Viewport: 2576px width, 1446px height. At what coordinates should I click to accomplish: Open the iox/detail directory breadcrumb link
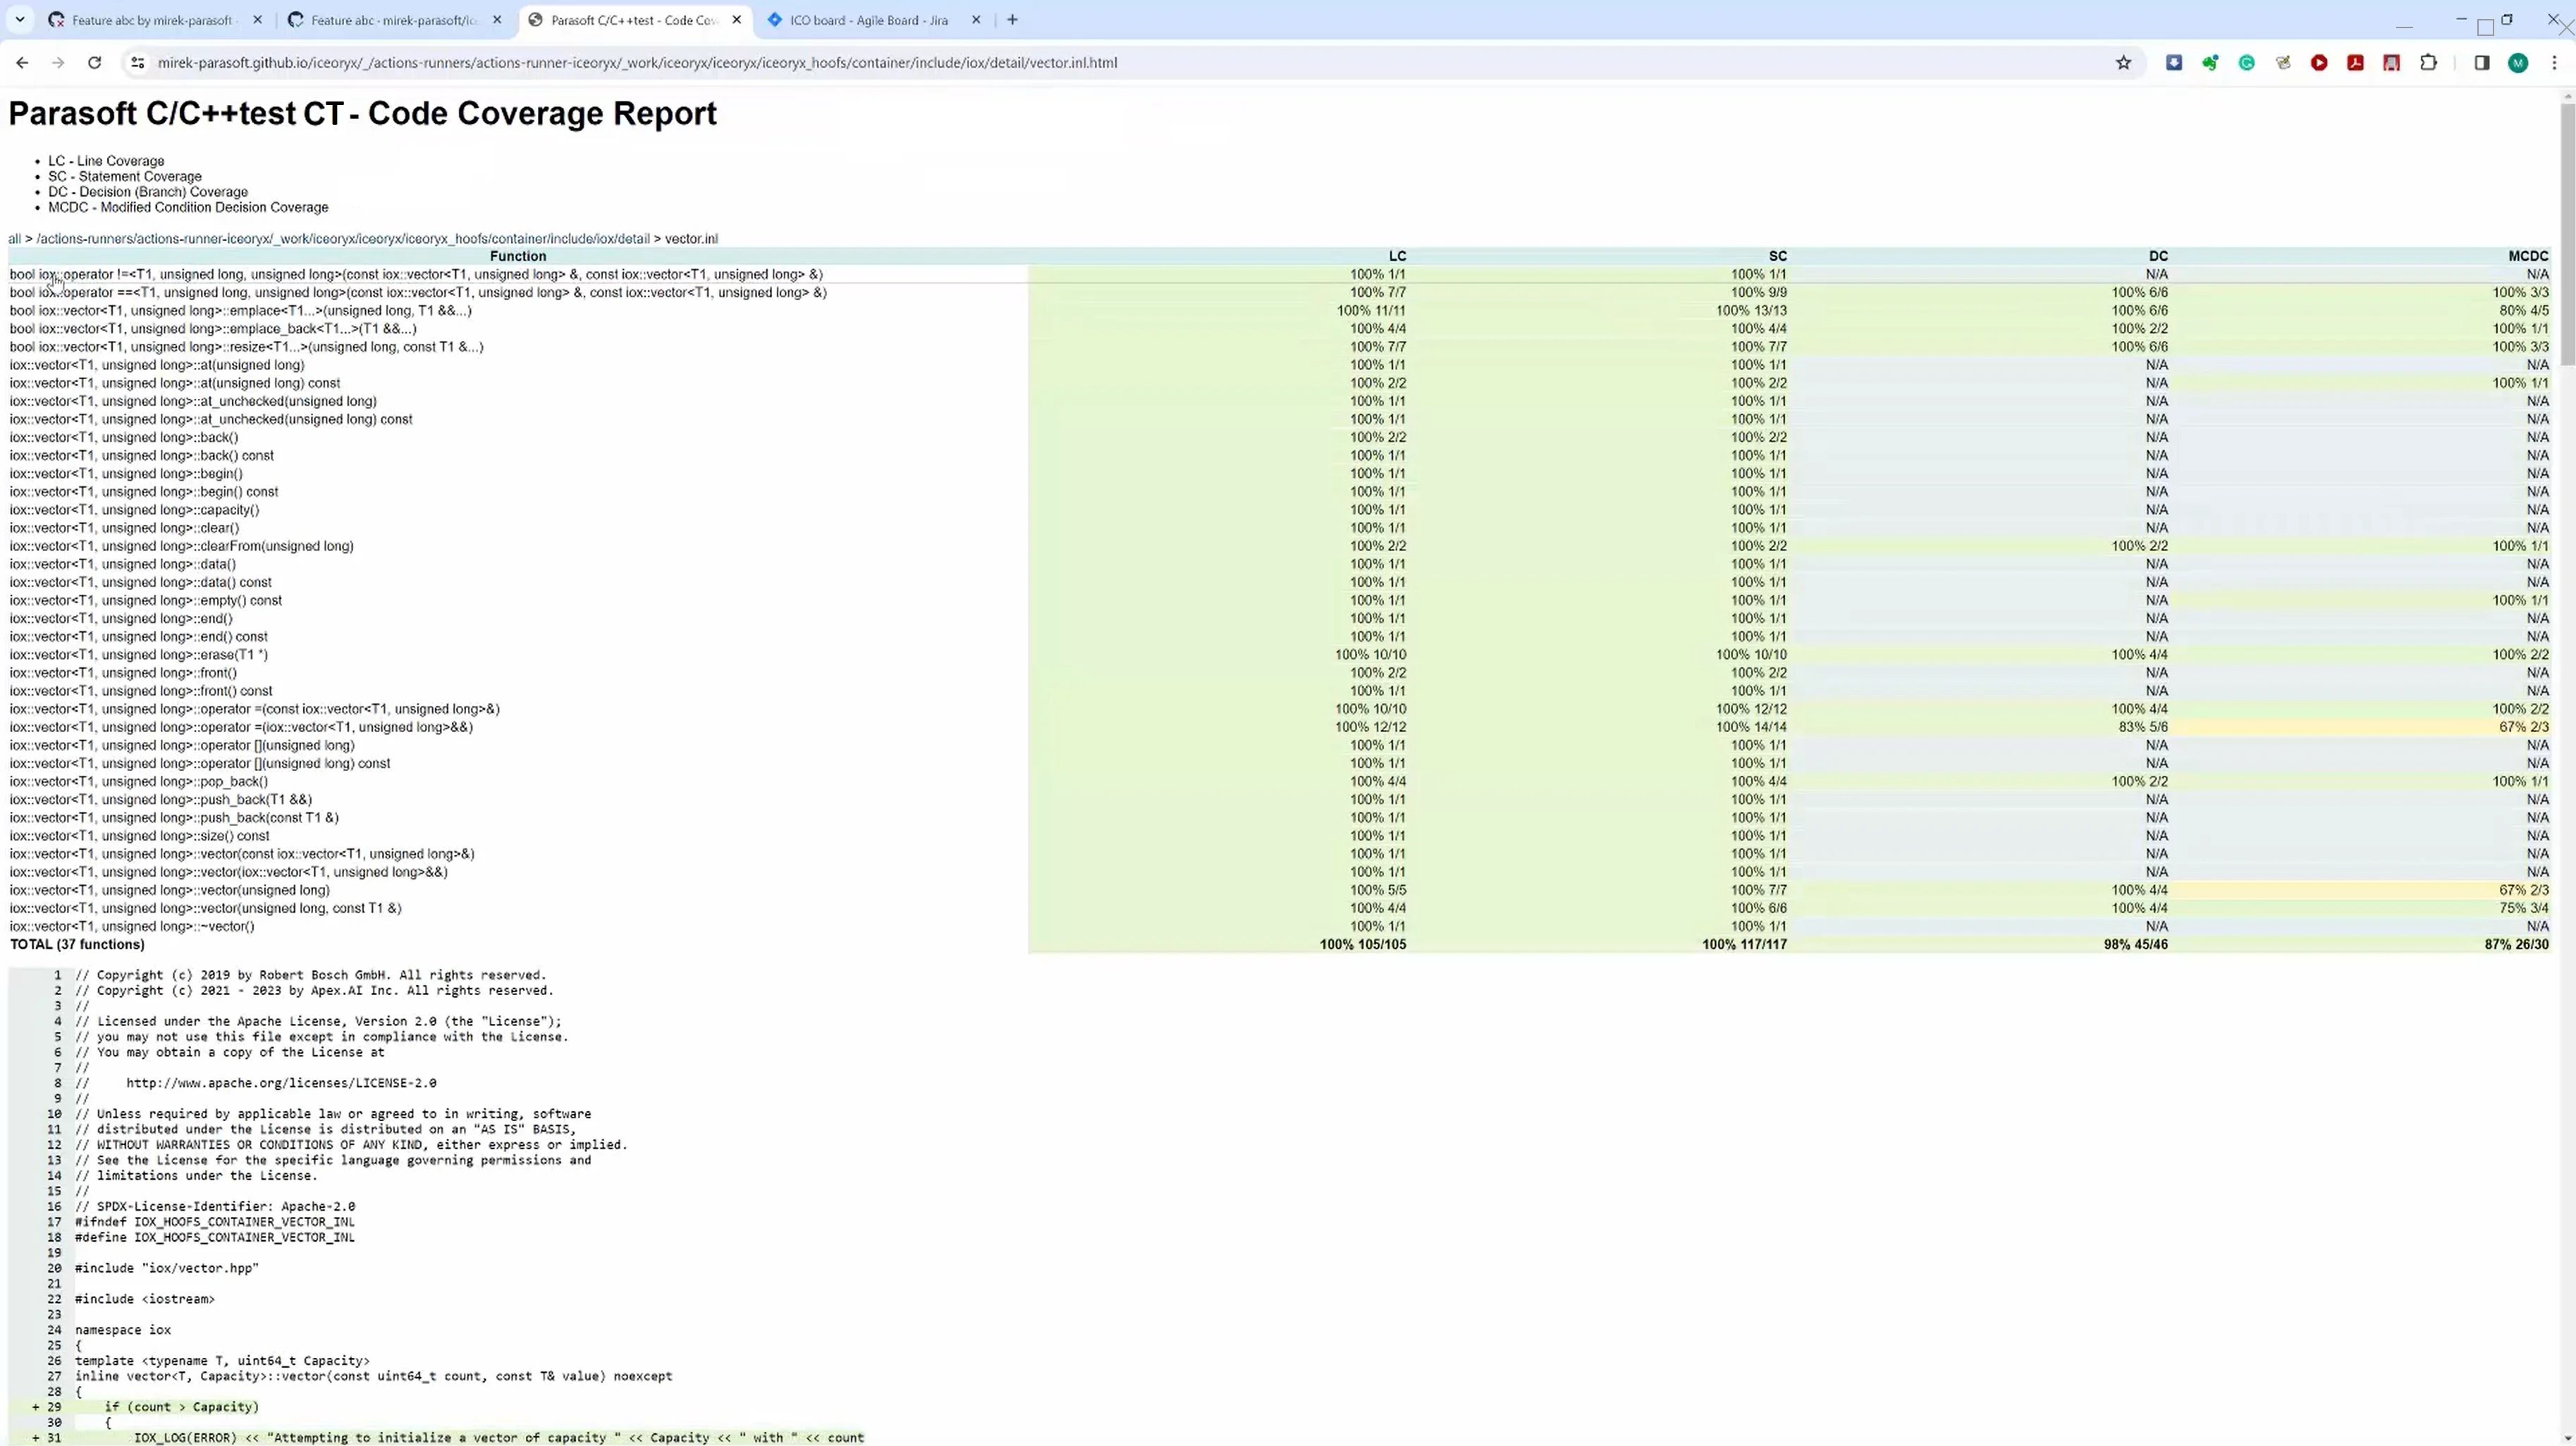point(343,239)
